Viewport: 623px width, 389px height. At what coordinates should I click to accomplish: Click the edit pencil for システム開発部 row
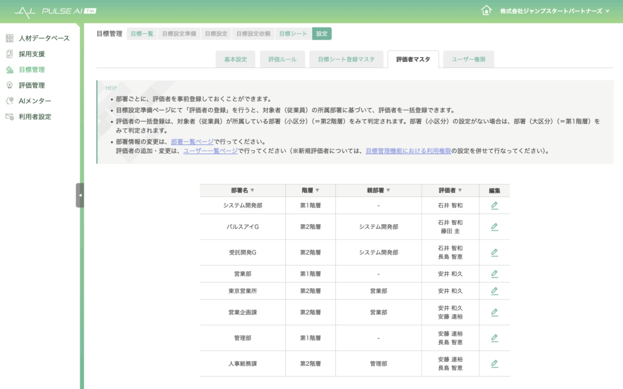(x=494, y=205)
